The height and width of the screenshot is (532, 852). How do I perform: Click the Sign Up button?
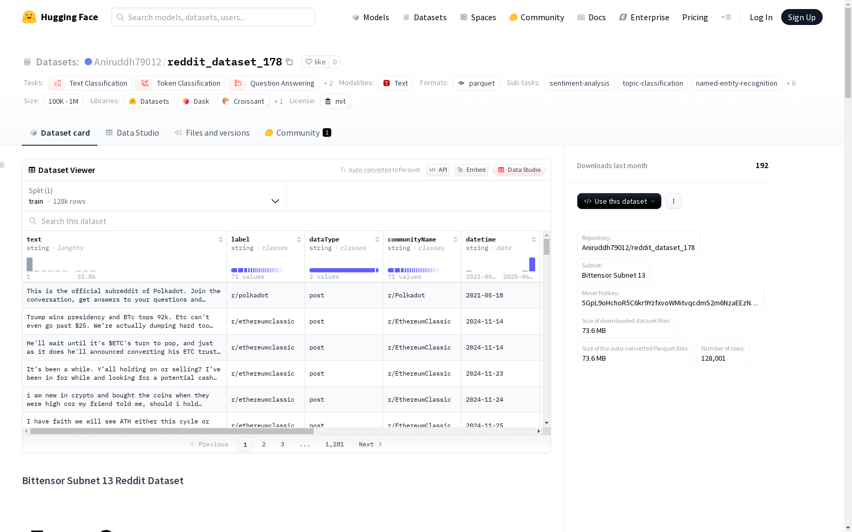[x=801, y=17]
